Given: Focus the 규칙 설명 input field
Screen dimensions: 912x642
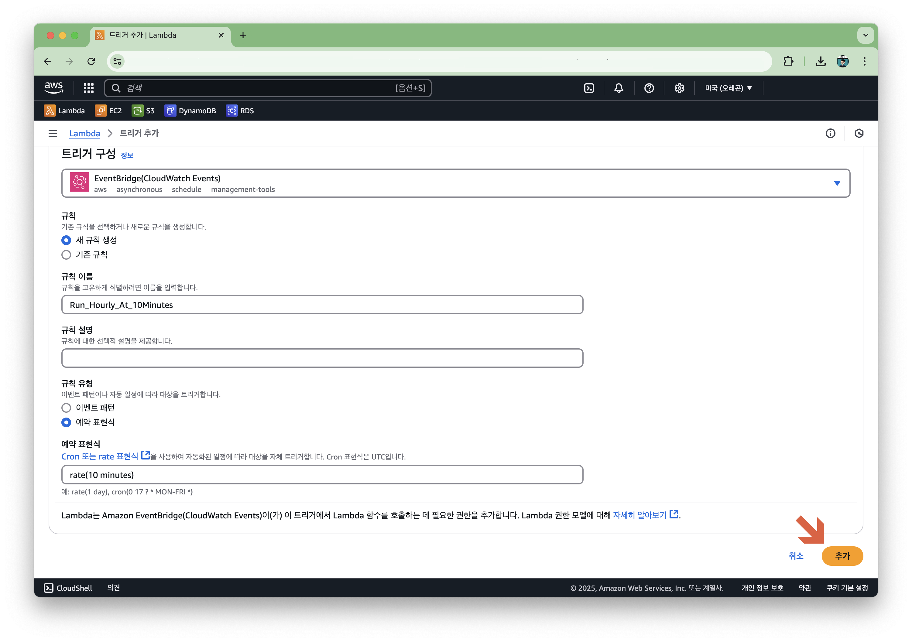Looking at the screenshot, I should [322, 358].
